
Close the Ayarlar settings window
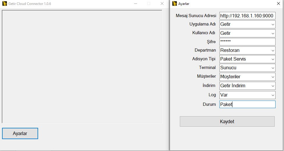[278, 4]
